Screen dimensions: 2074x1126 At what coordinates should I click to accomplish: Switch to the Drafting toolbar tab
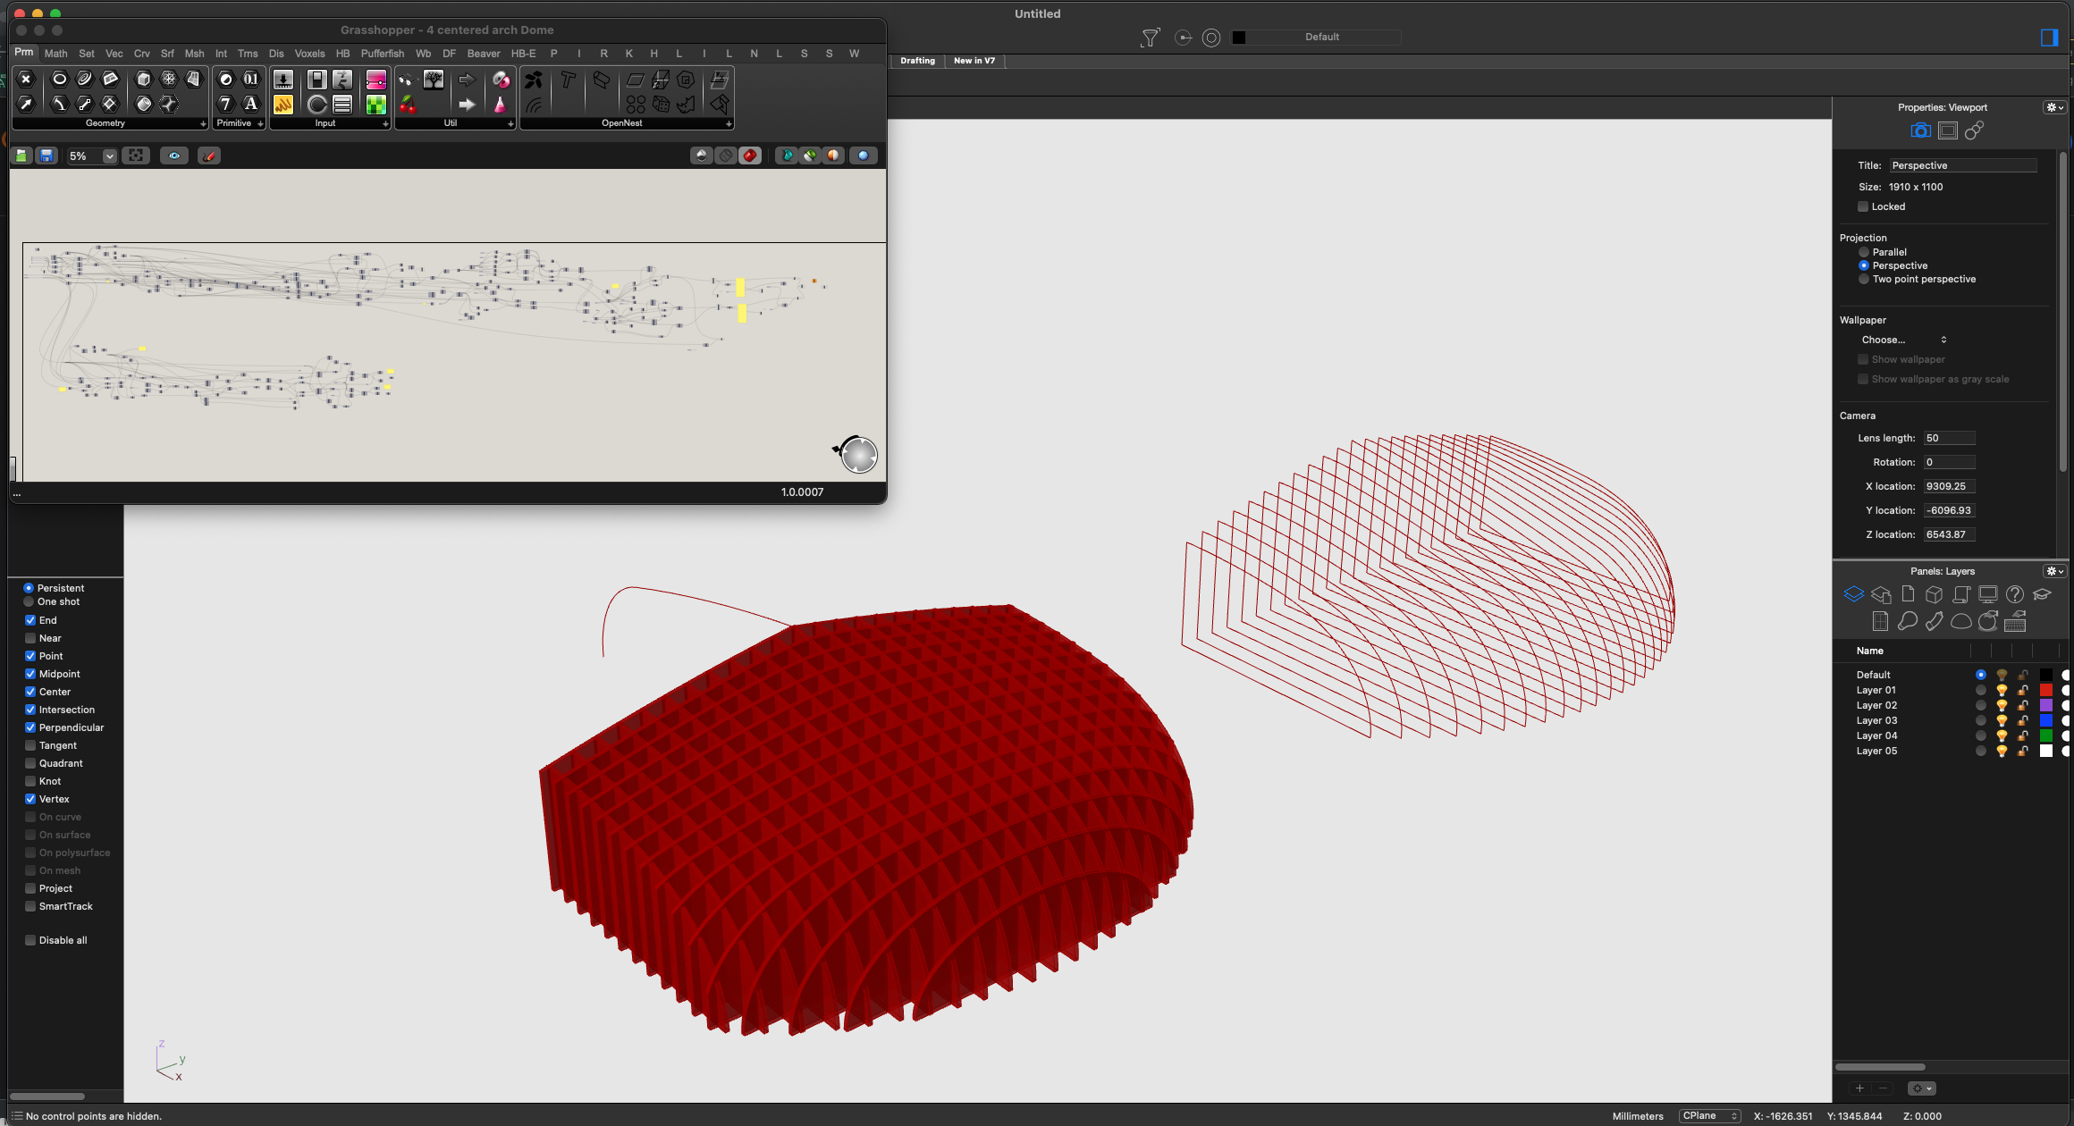click(917, 61)
